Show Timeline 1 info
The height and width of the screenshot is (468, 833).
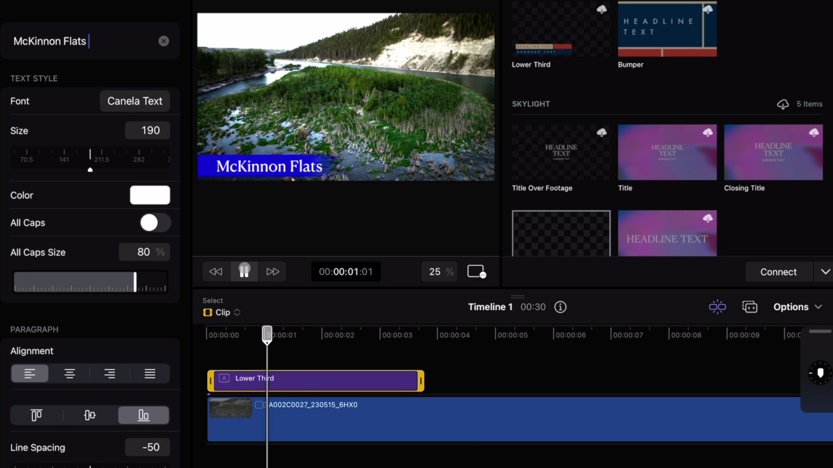[x=560, y=307]
